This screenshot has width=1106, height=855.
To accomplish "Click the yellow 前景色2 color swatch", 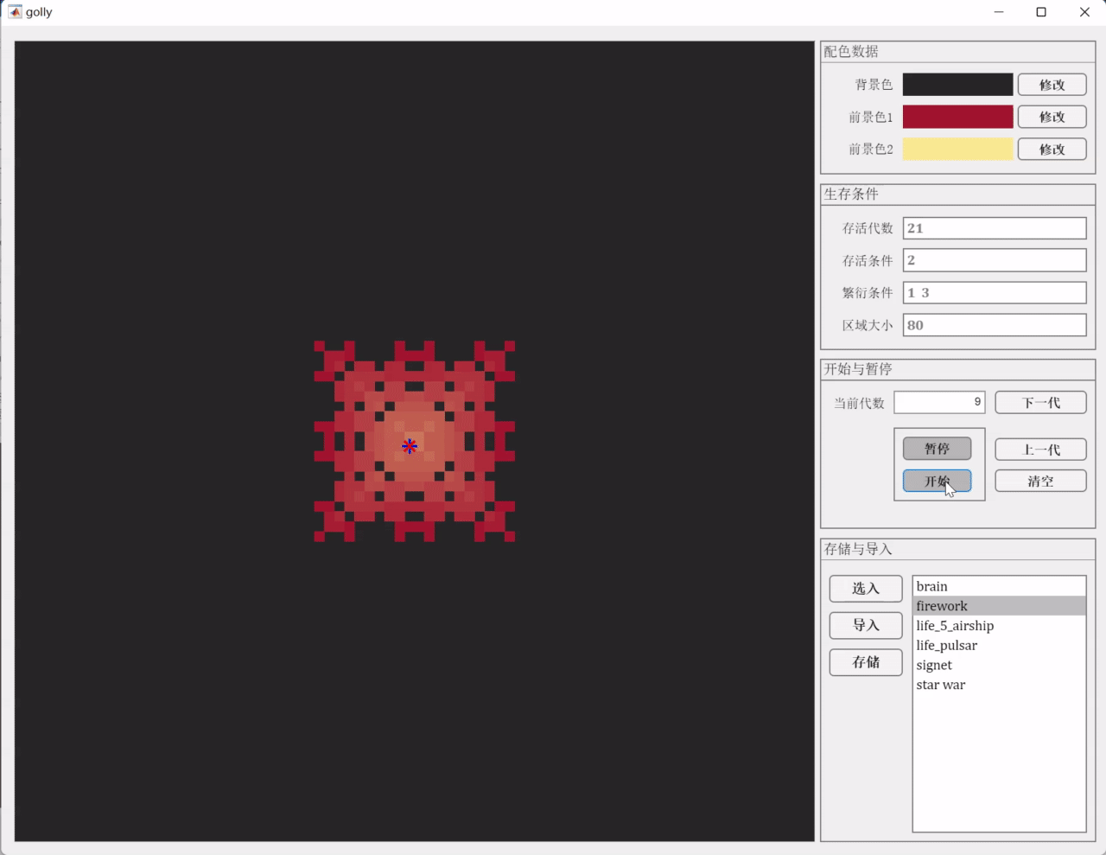I will (957, 150).
